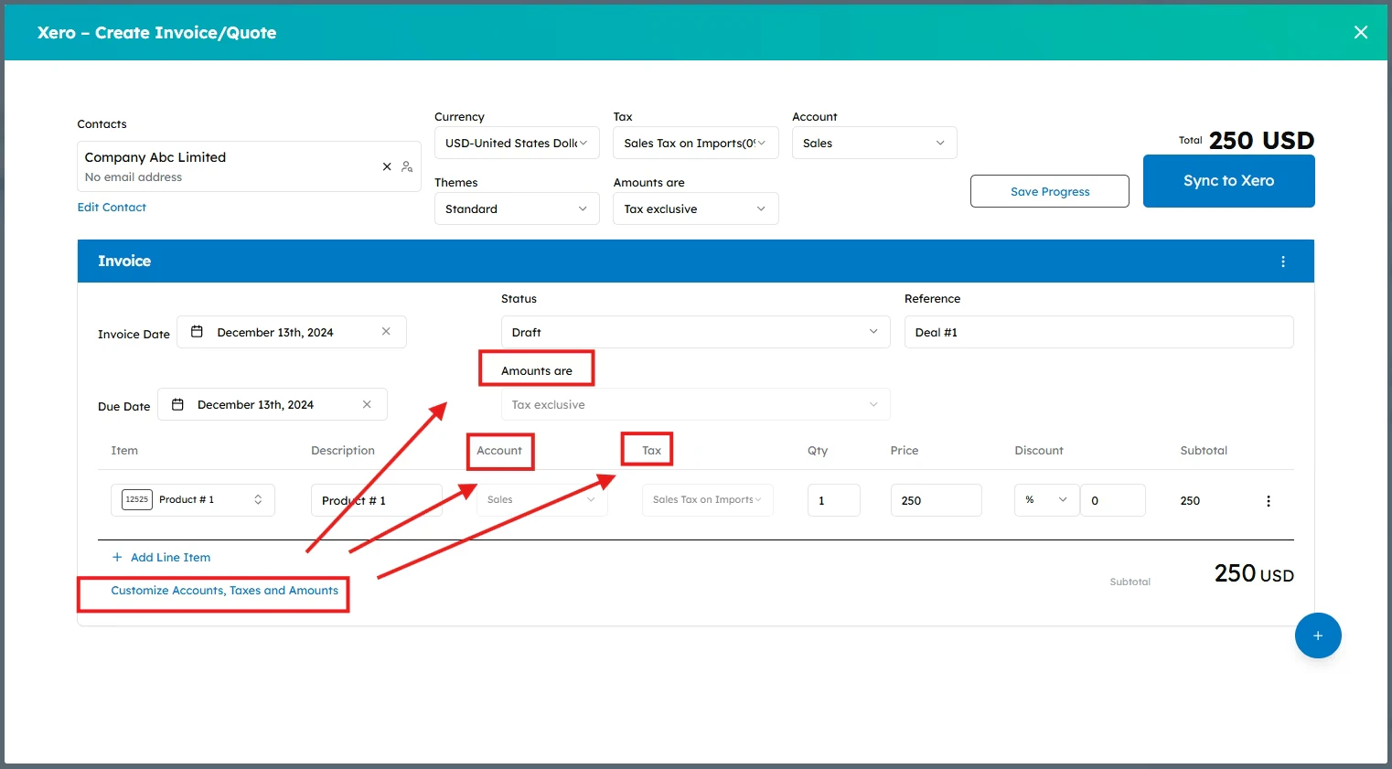Click the 12525 item code badge

pyautogui.click(x=137, y=499)
